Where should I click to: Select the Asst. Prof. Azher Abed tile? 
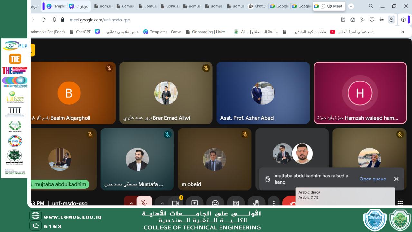click(263, 93)
